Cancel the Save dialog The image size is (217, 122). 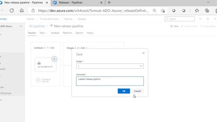pyautogui.click(x=137, y=91)
